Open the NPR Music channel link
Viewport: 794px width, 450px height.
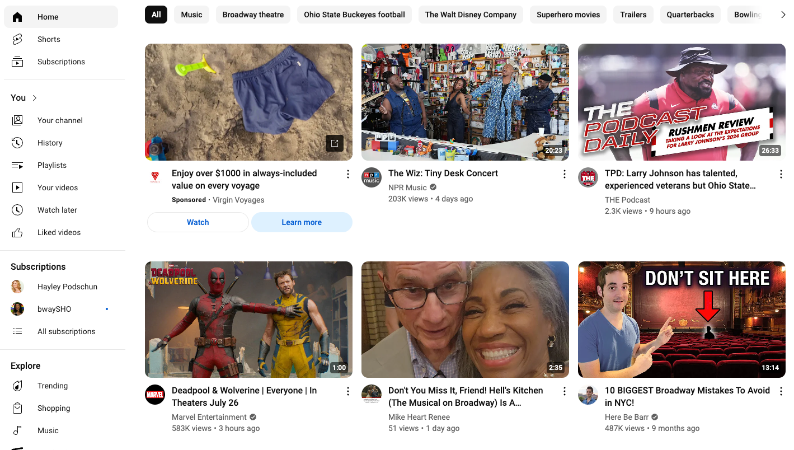tap(407, 187)
